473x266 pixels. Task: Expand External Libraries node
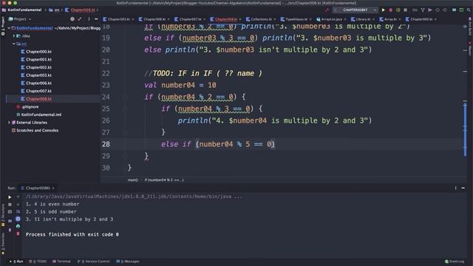point(9,123)
